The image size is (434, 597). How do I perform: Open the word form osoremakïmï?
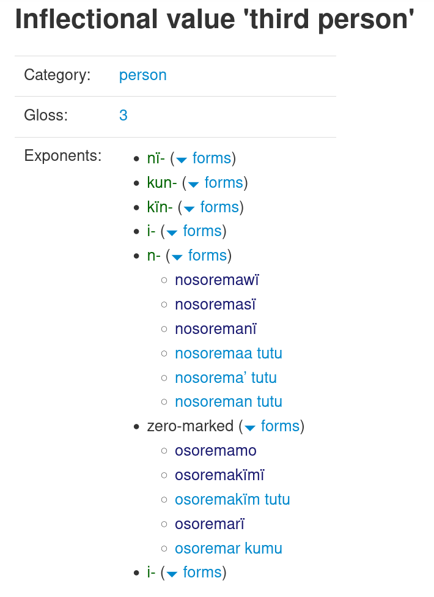point(219,475)
